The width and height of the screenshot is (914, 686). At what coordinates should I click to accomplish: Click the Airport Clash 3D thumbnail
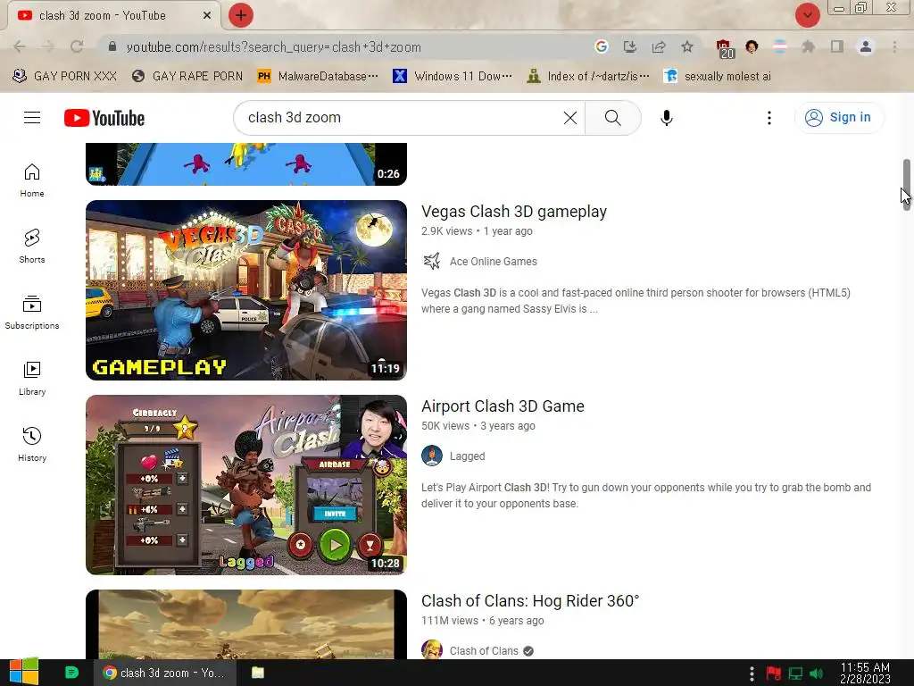(246, 485)
